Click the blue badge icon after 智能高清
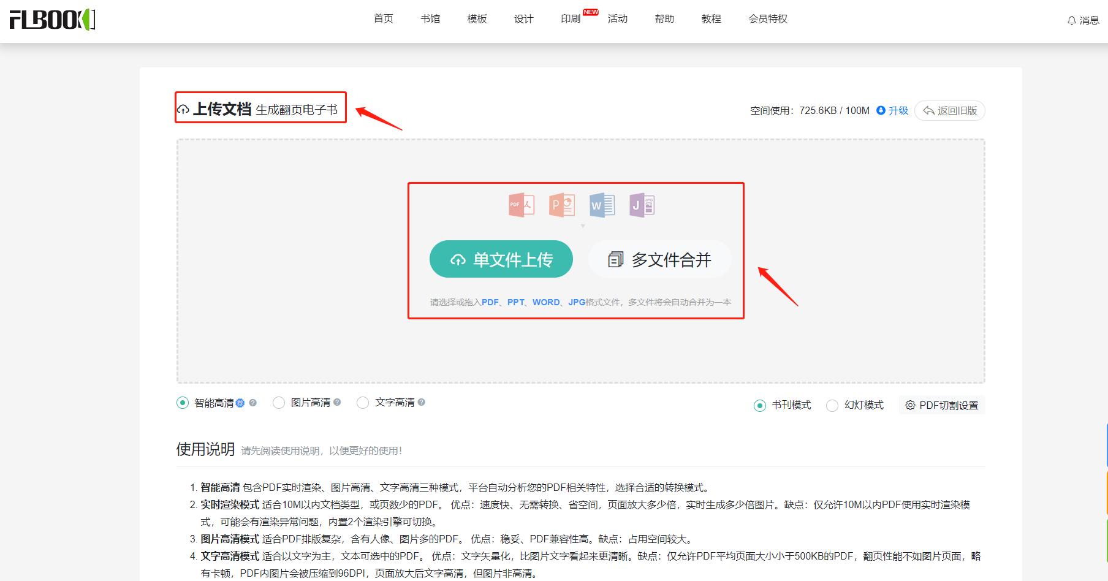1108x581 pixels. [x=240, y=403]
